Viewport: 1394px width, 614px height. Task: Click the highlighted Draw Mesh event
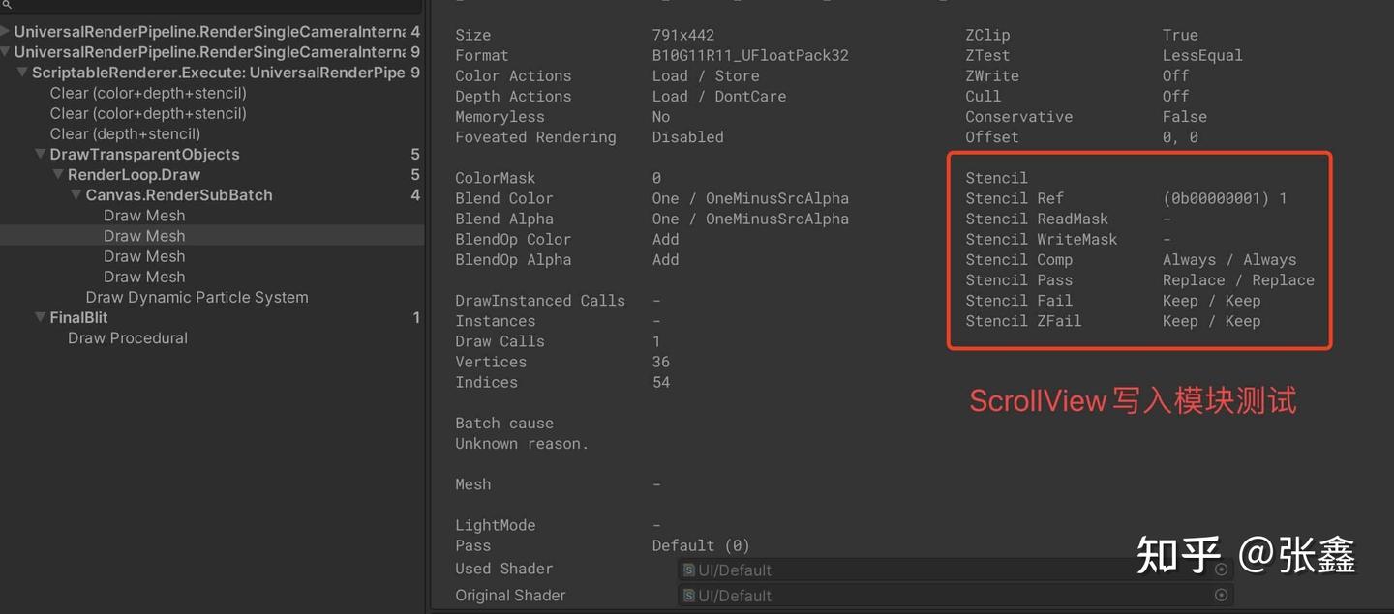tap(144, 236)
